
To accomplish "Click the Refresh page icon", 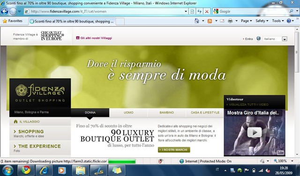I will 199,11.
